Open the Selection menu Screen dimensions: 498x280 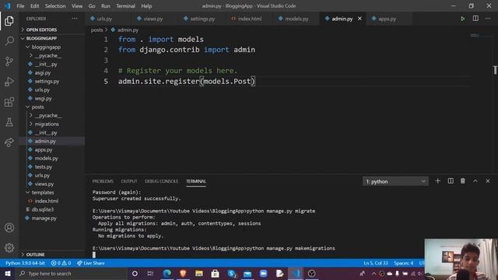[55, 6]
